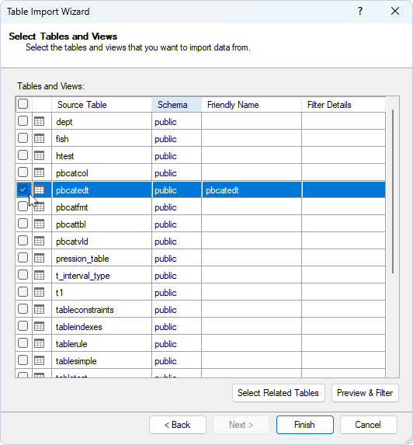Select the tablesimple source table name
The height and width of the screenshot is (445, 413).
point(76,361)
